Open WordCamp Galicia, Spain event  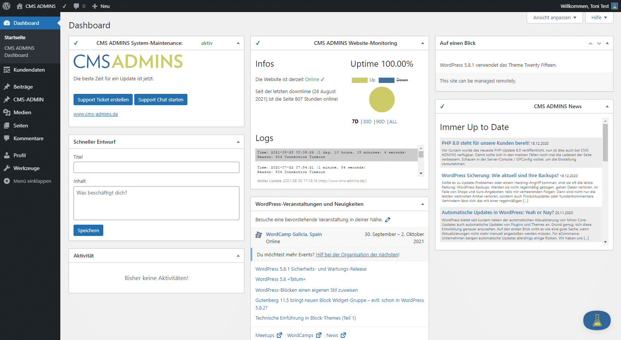click(x=294, y=234)
